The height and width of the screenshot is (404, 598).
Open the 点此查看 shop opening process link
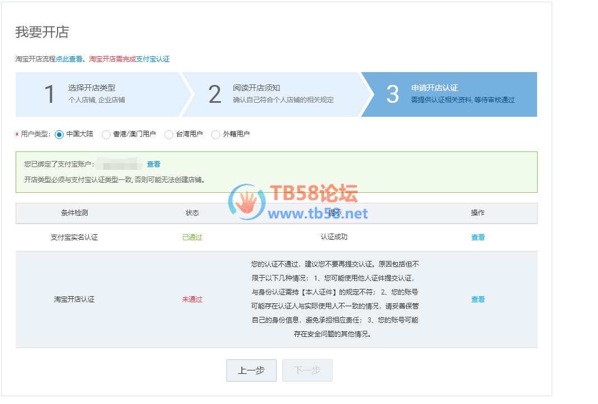tap(69, 59)
